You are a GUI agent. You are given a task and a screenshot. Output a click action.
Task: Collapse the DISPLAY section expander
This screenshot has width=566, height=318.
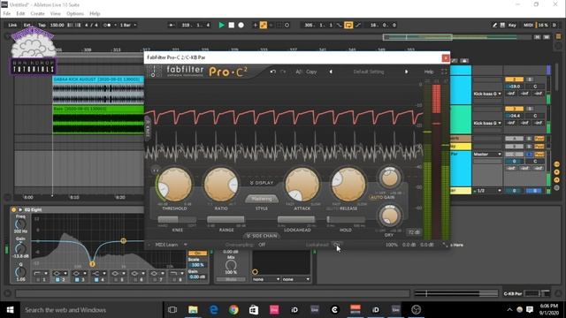[x=262, y=183]
